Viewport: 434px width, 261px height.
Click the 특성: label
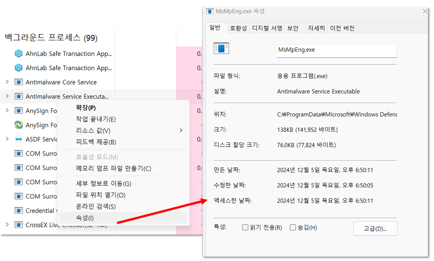click(220, 227)
